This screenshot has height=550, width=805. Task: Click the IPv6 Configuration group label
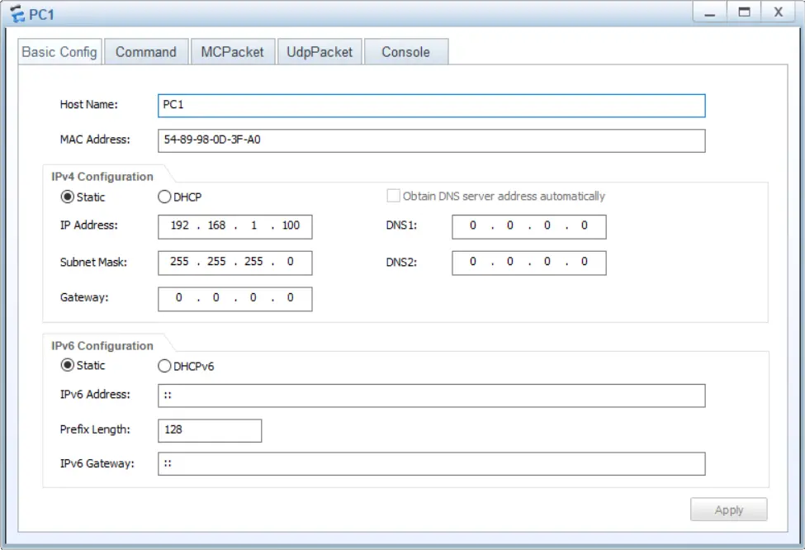tap(102, 346)
